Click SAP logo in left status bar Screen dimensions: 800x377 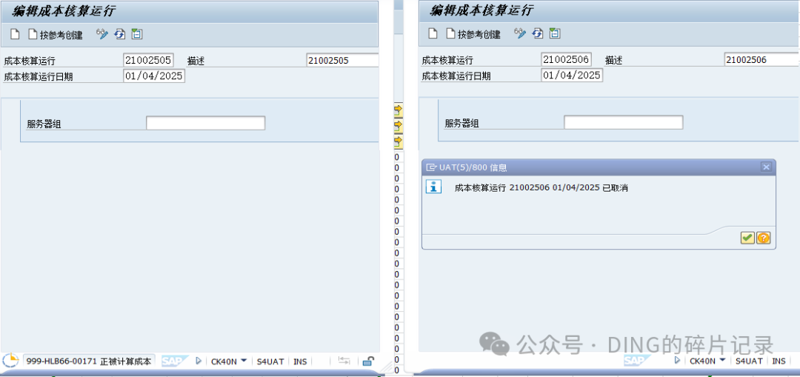point(175,361)
